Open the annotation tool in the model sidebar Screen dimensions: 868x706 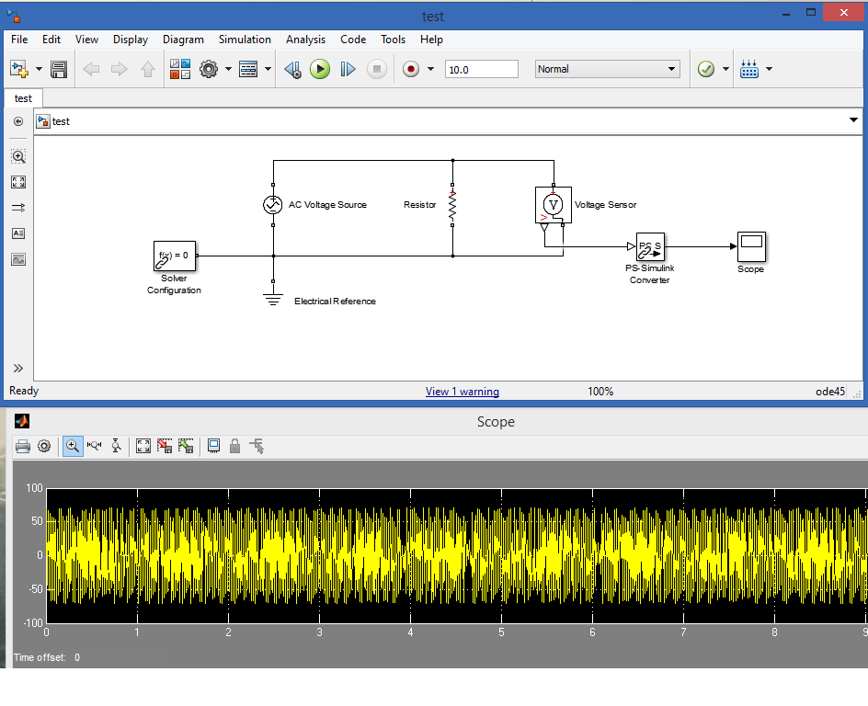17,233
